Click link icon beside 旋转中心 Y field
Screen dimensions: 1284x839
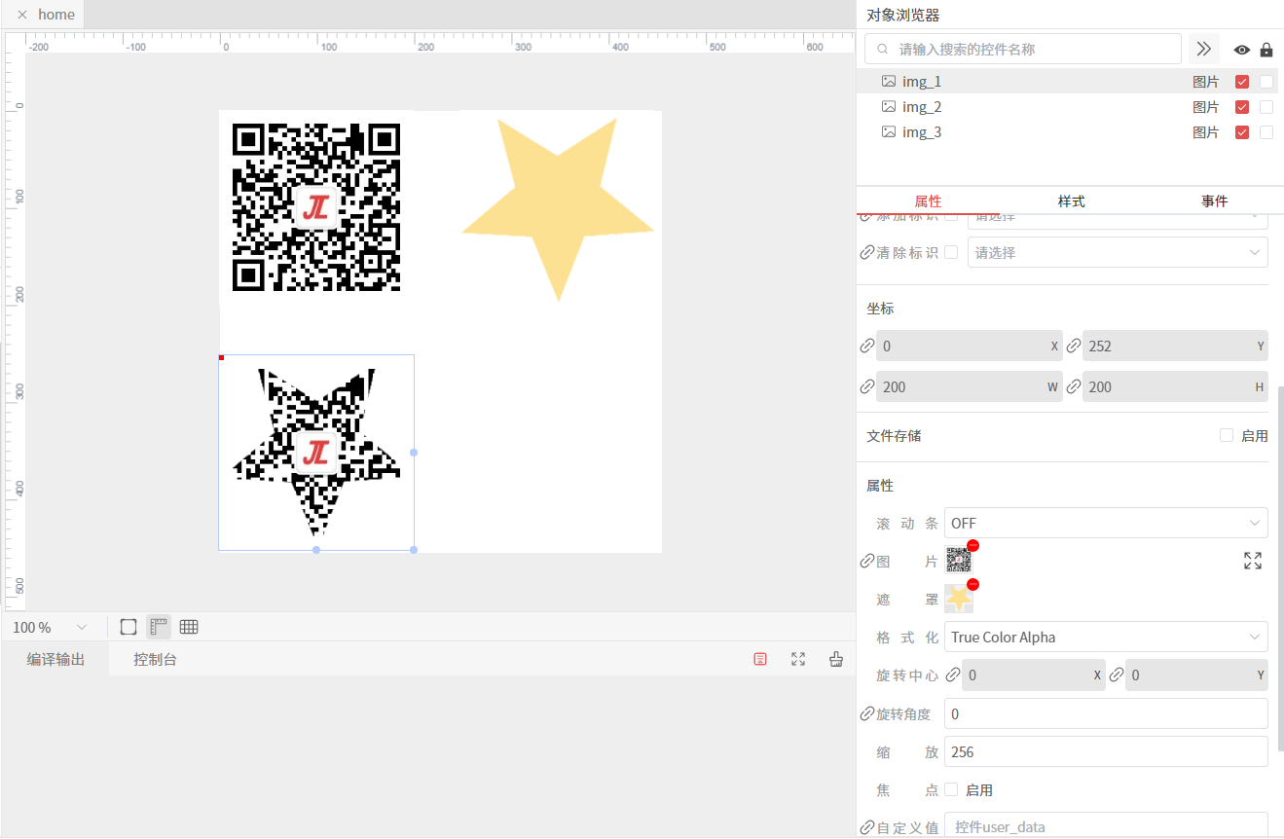pyautogui.click(x=1116, y=675)
